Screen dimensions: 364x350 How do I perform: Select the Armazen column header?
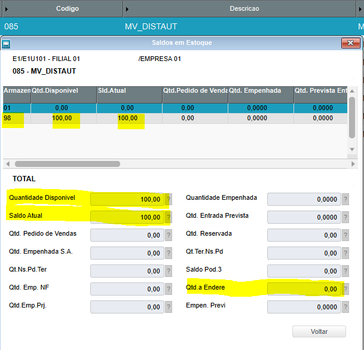17,95
